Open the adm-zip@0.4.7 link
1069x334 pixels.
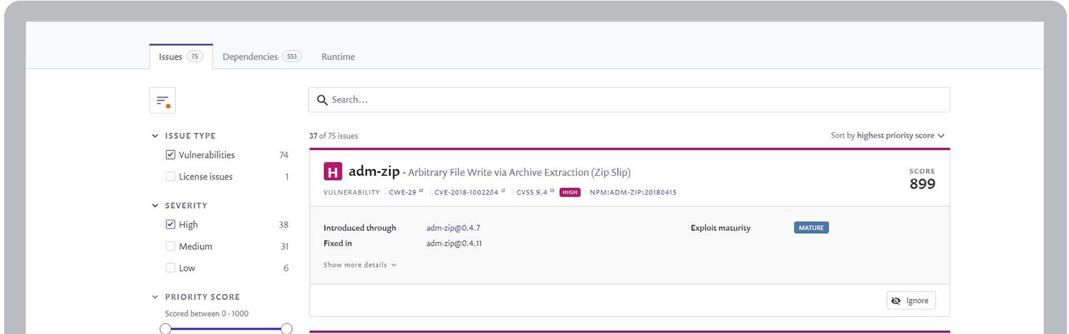[453, 228]
